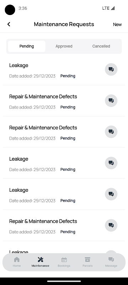128x285 pixels.
Task: Open chat for second Repair & Maintenance Defects request
Action: click(111, 132)
